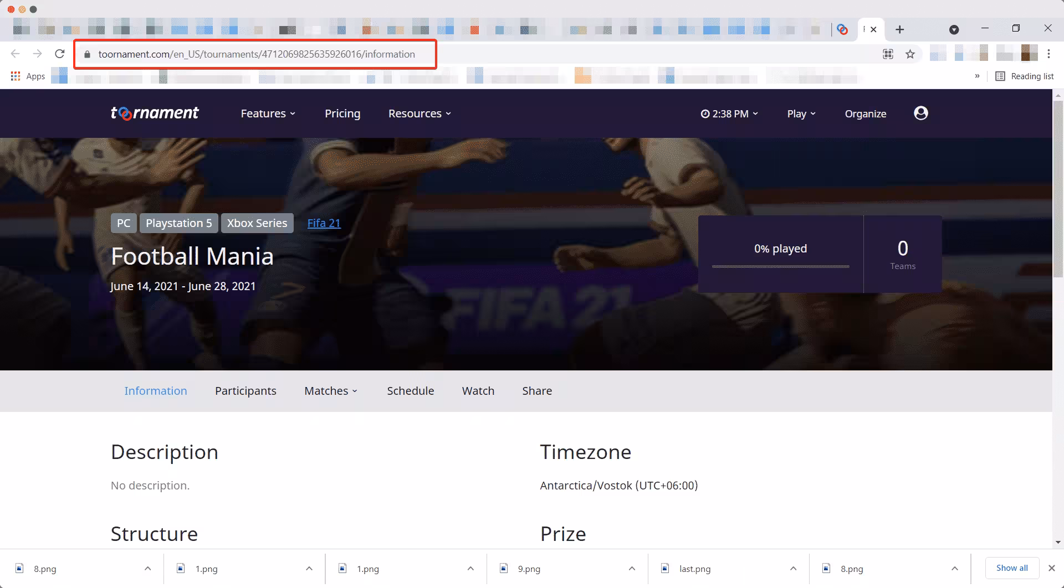
Task: Open the Reading list panel
Action: point(1025,76)
